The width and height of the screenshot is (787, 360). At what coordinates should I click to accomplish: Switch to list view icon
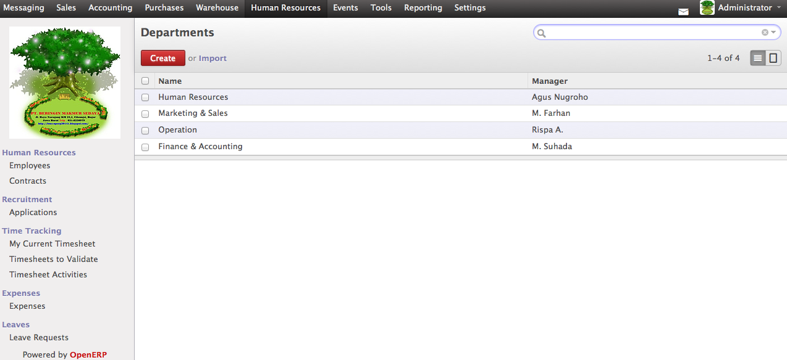[758, 58]
